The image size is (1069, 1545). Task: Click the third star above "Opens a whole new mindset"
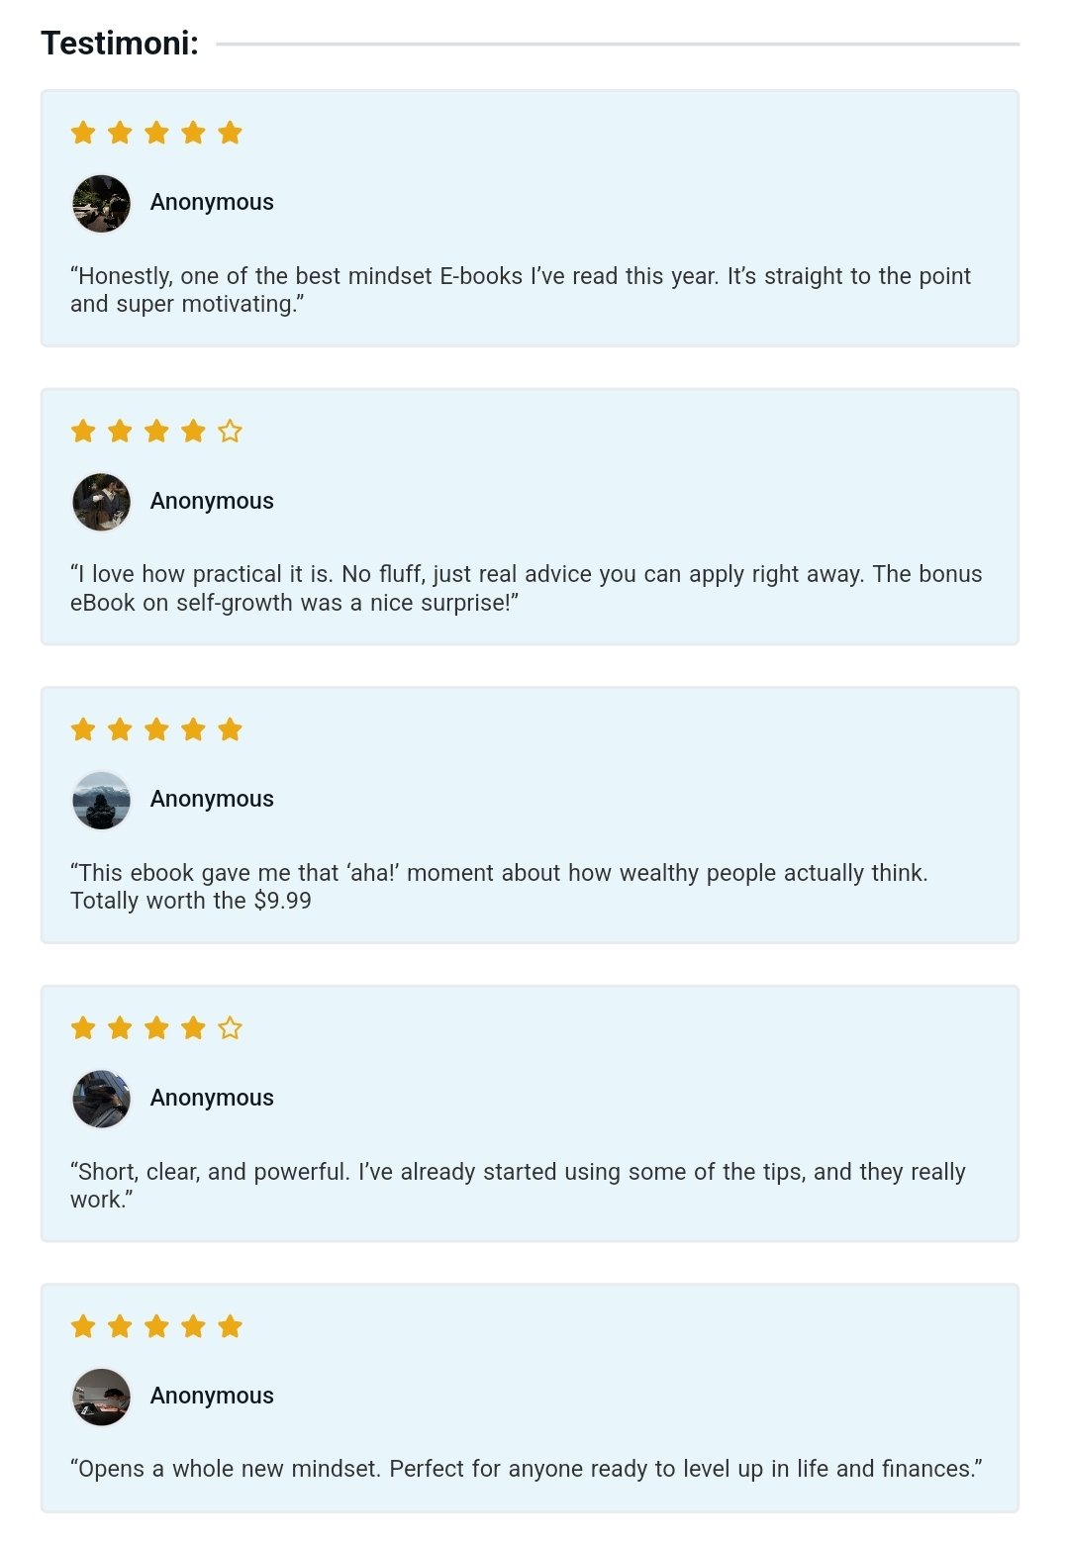(156, 1326)
